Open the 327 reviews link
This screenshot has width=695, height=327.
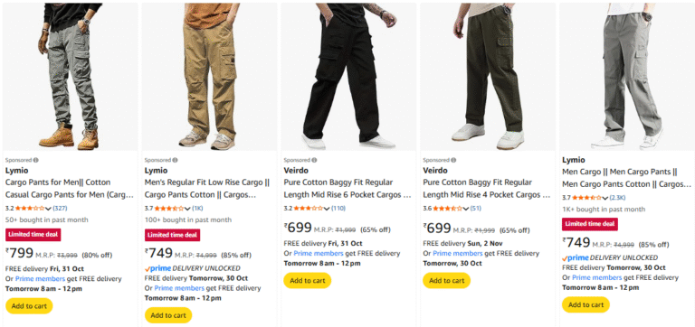click(x=60, y=209)
